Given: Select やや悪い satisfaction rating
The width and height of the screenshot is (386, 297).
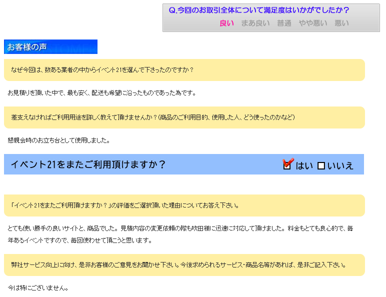Looking at the screenshot, I should coord(313,23).
